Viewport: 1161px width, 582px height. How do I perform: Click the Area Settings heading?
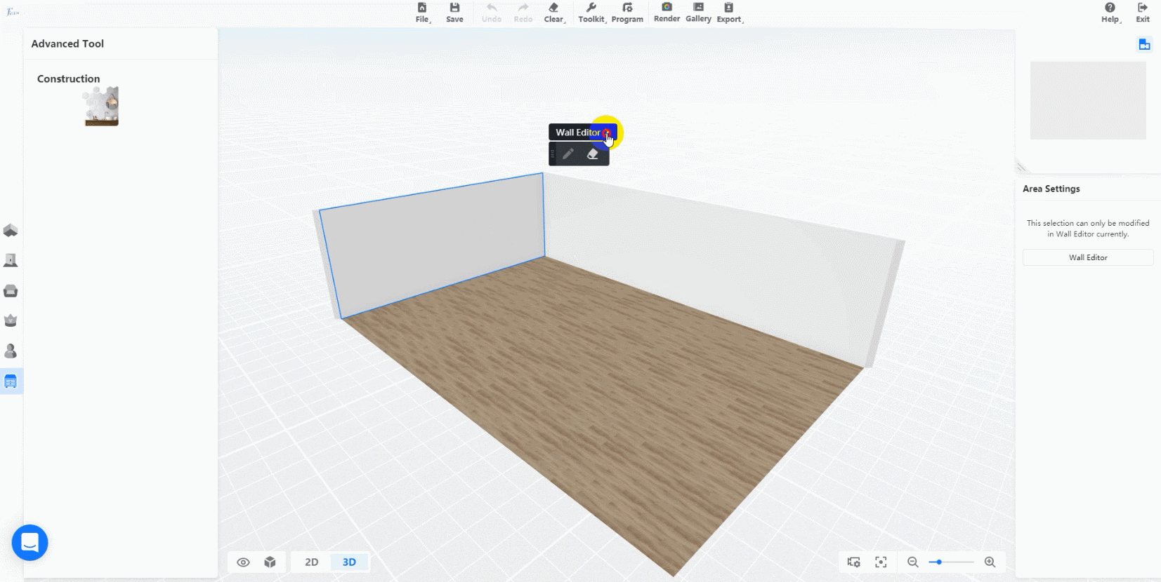tap(1051, 189)
